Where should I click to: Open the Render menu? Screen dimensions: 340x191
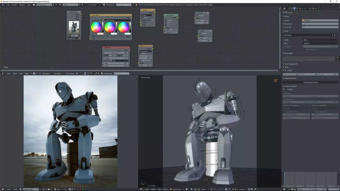coord(14,5)
